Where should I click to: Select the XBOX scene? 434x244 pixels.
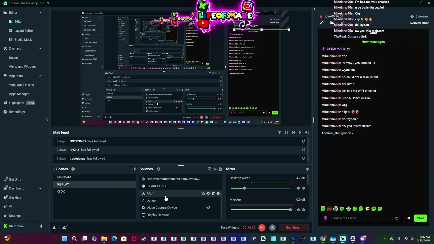point(94,192)
